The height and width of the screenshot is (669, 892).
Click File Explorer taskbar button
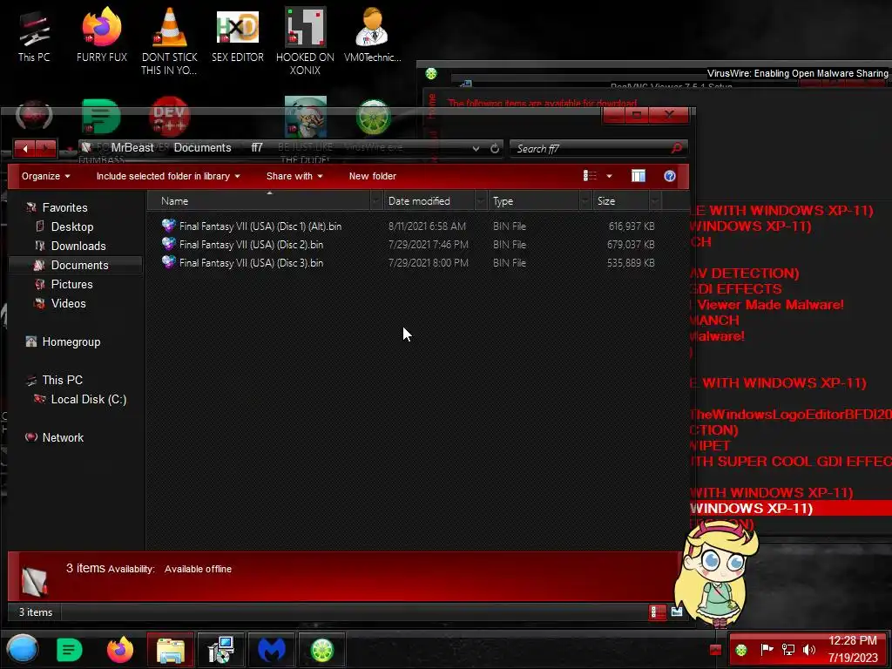pos(170,649)
